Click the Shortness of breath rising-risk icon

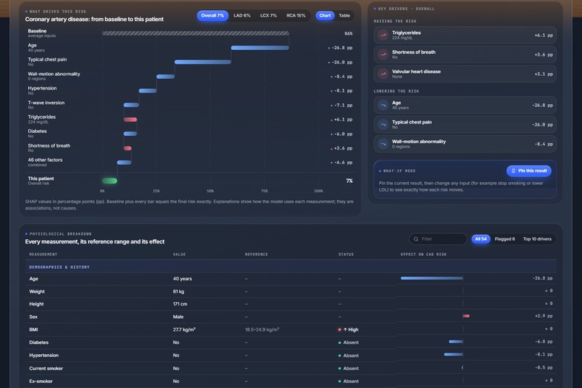click(383, 55)
